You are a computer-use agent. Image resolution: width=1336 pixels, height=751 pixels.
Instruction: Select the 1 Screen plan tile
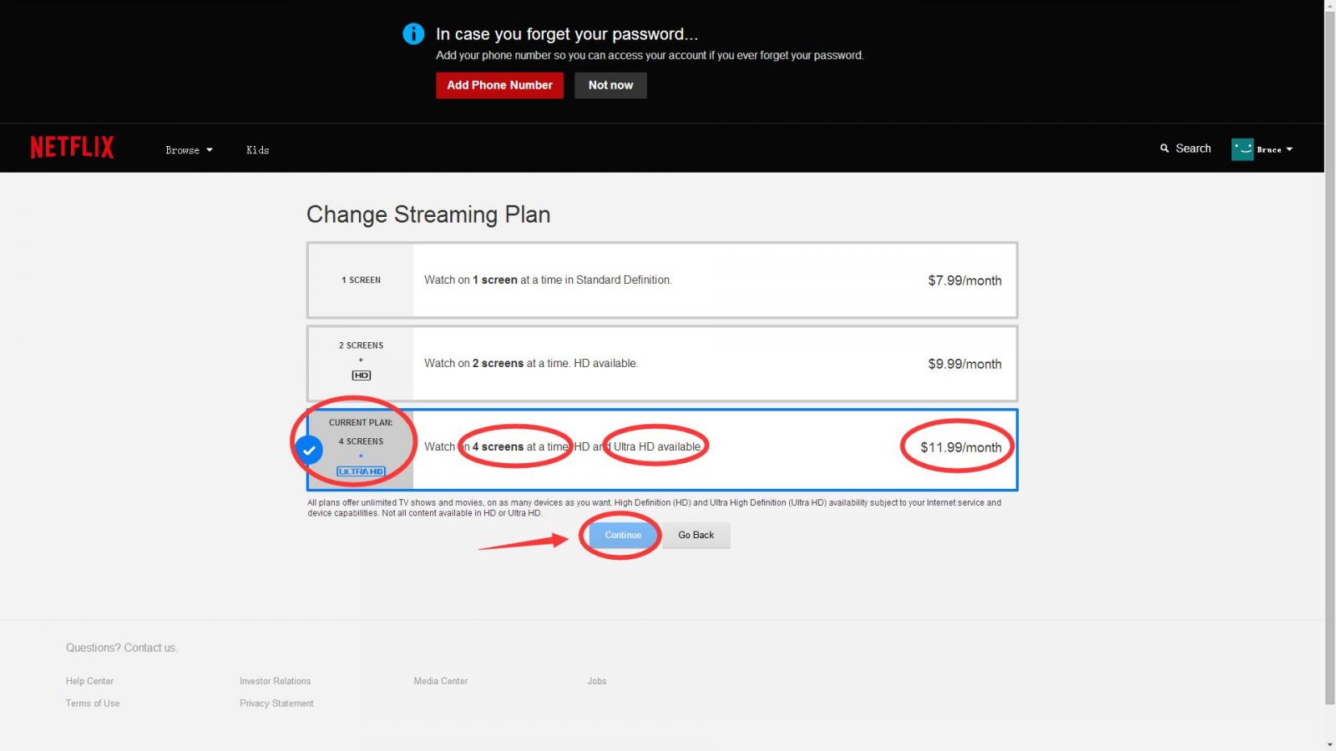click(662, 280)
